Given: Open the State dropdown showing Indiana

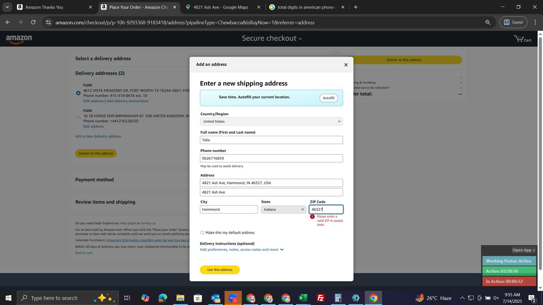Looking at the screenshot, I should (283, 210).
